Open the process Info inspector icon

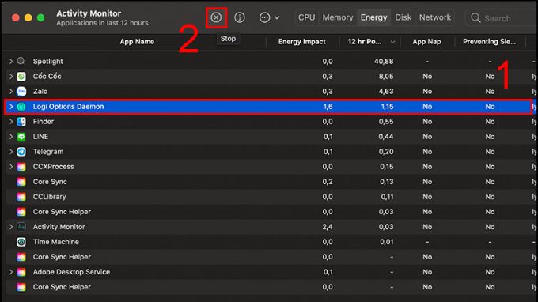point(240,17)
